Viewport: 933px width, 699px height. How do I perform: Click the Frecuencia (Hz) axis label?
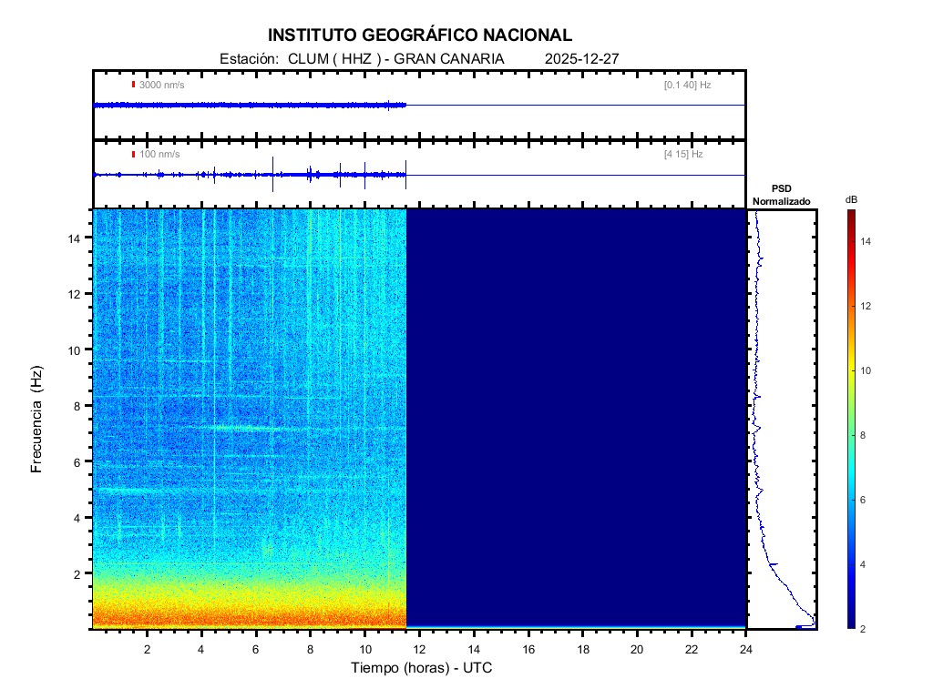tap(37, 419)
